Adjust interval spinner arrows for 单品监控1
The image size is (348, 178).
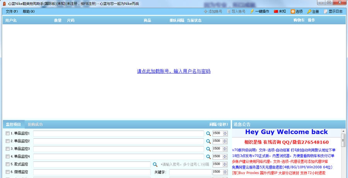(x=225, y=133)
